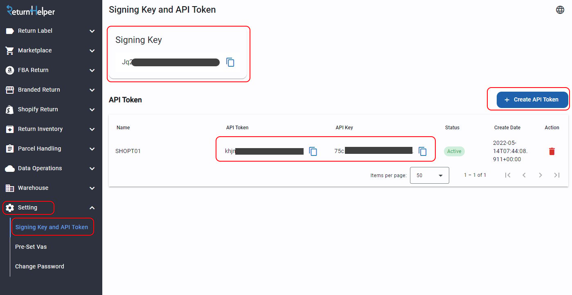The height and width of the screenshot is (295, 572).
Task: Click the API Token section heading
Action: click(x=125, y=100)
